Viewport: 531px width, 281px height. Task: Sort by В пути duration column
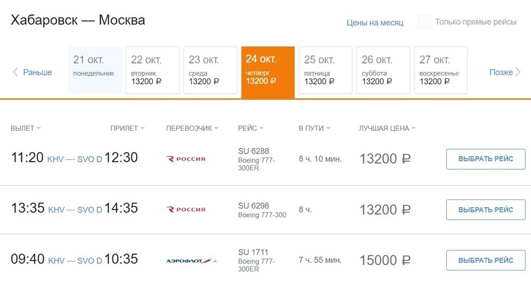[x=313, y=128]
